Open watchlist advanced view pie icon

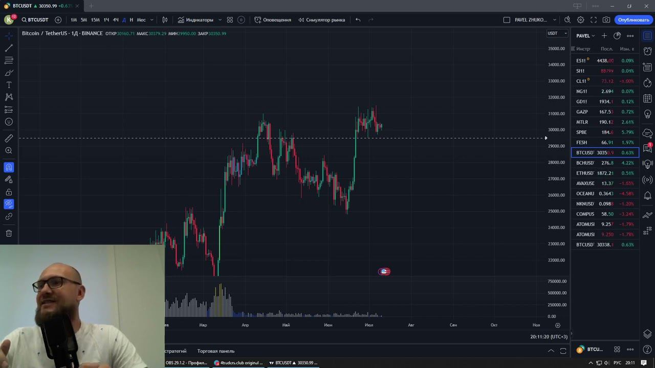tap(617, 36)
